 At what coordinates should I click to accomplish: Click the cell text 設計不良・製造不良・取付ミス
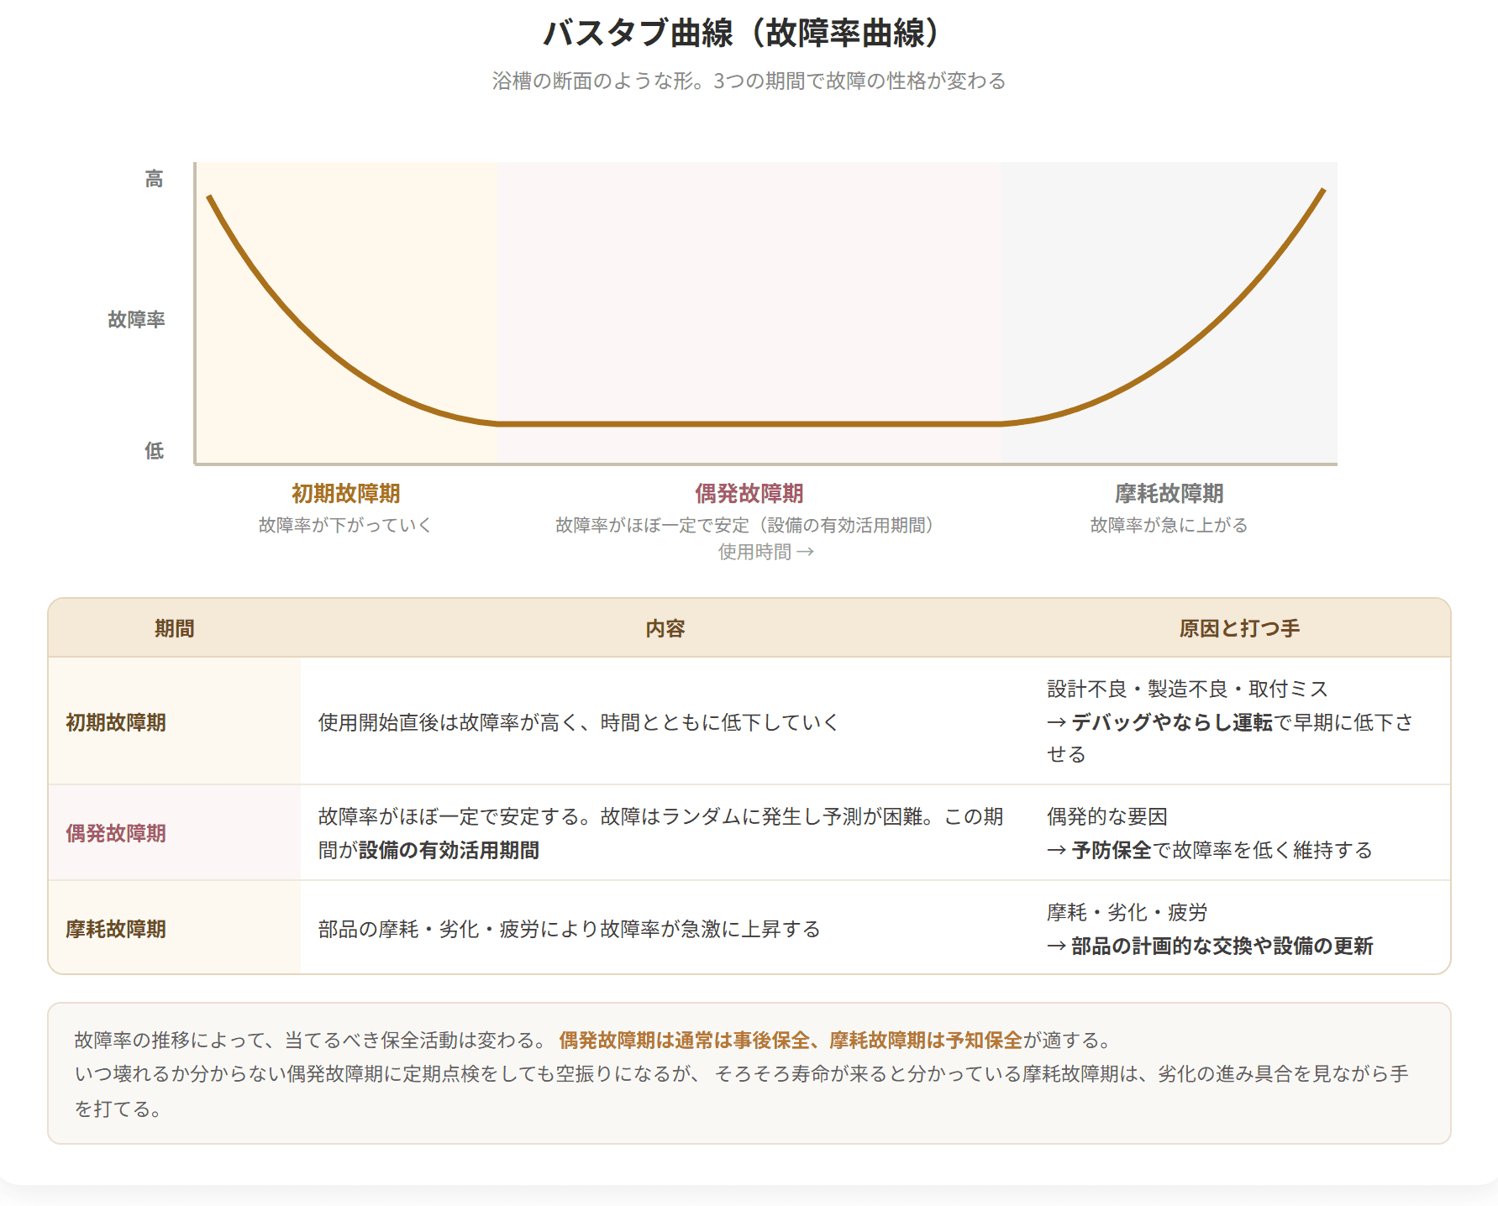point(1188,689)
